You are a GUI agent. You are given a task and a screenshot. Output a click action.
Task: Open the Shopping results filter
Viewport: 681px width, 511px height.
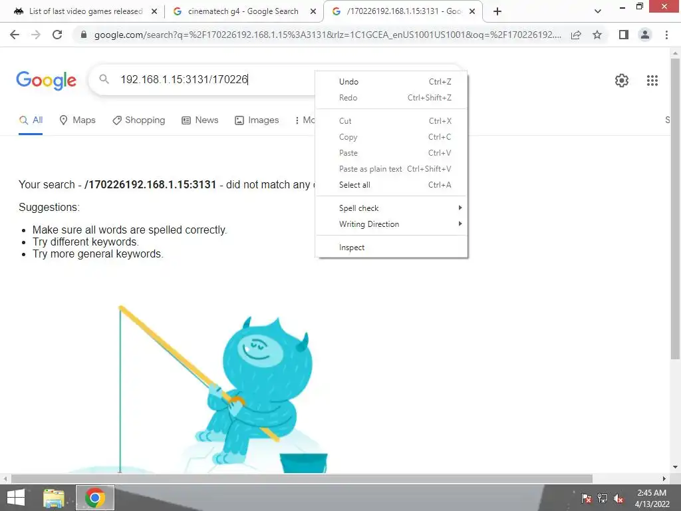coord(138,120)
